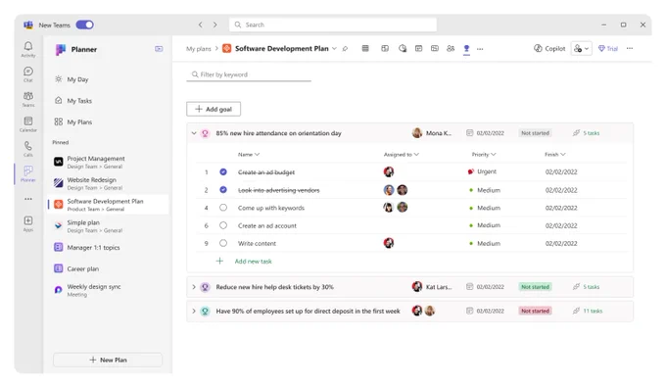This screenshot has height=388, width=666.
Task: Click the Filter by keyword field
Action: click(249, 74)
